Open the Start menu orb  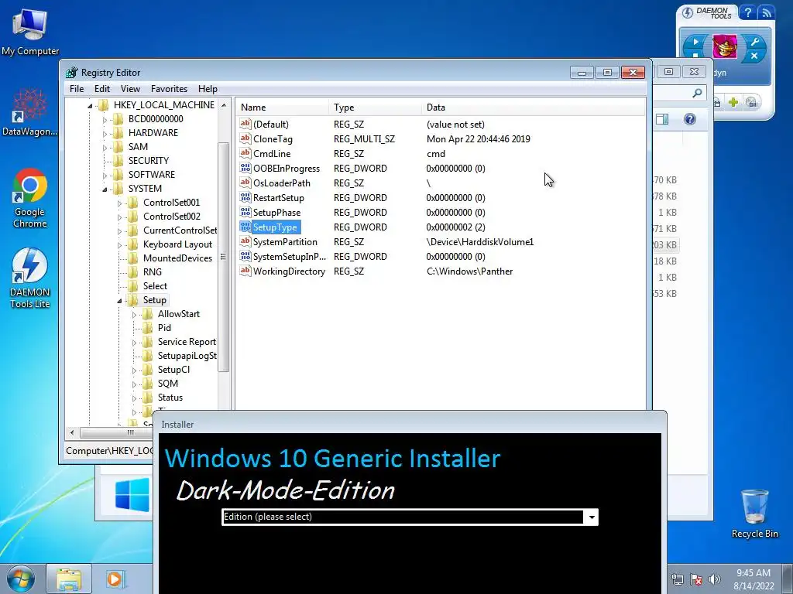[x=20, y=579]
